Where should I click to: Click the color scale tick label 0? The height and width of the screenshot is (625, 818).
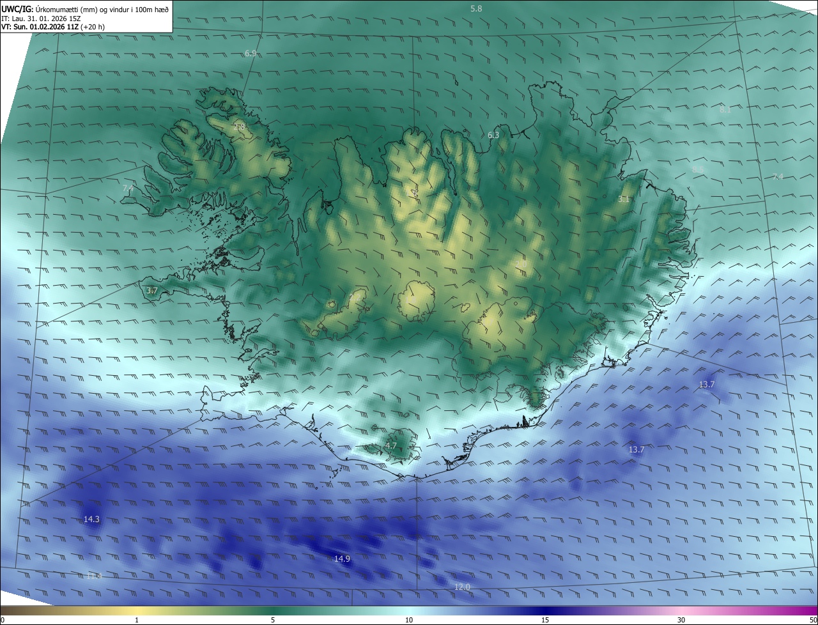pyautogui.click(x=3, y=620)
